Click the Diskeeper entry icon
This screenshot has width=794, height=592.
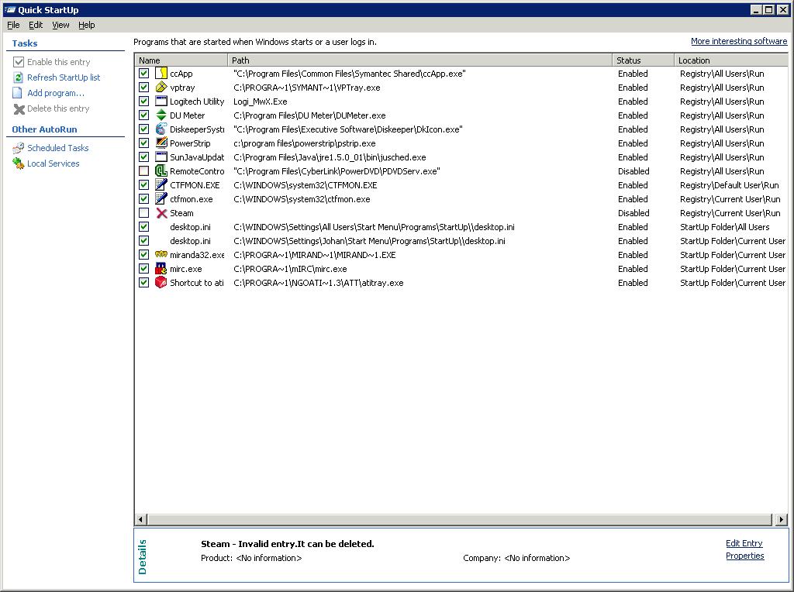(161, 129)
